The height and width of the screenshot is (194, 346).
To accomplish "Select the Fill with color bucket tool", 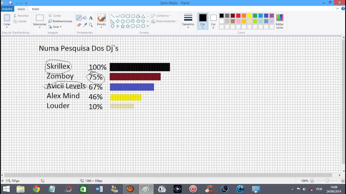I will 85,18.
